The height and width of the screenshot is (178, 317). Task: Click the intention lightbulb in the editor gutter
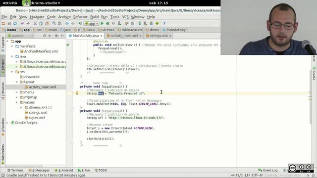point(77,93)
